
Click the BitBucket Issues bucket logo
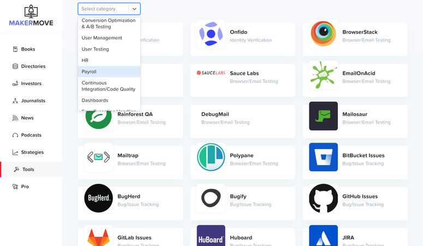[x=323, y=157]
